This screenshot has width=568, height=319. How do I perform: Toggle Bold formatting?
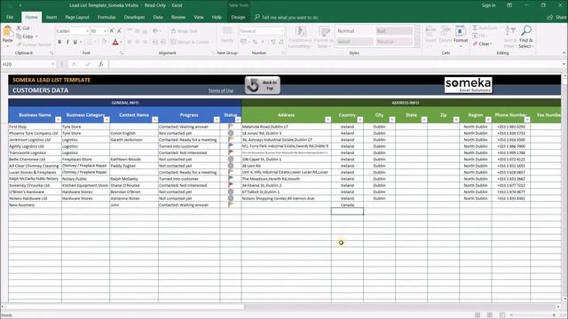59,42
